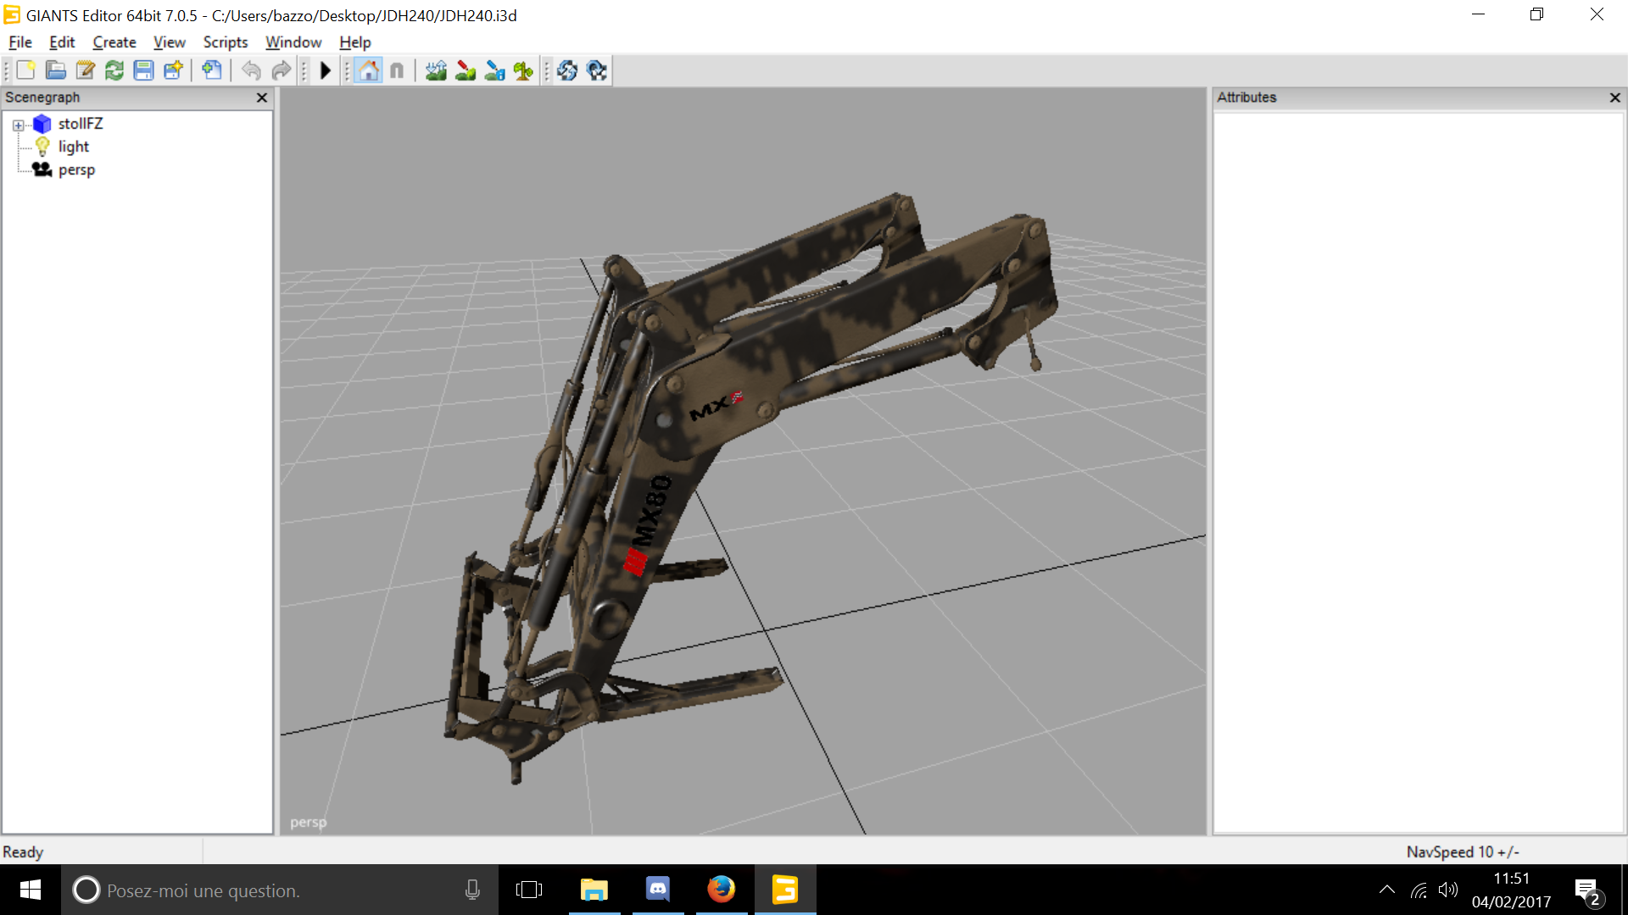This screenshot has height=915, width=1628.
Task: Expand the stollFZ tree node
Action: point(18,125)
